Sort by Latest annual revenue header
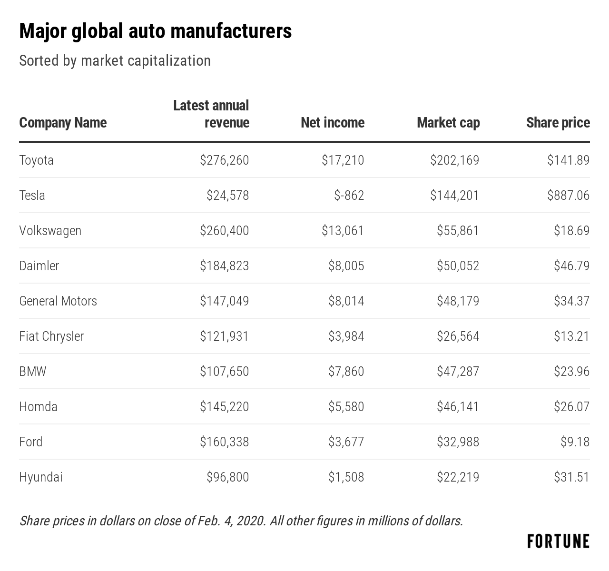This screenshot has height=571, width=609. pos(211,114)
